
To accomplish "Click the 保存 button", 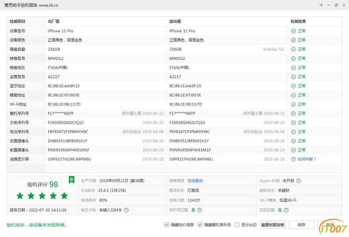I will pyautogui.click(x=301, y=225).
